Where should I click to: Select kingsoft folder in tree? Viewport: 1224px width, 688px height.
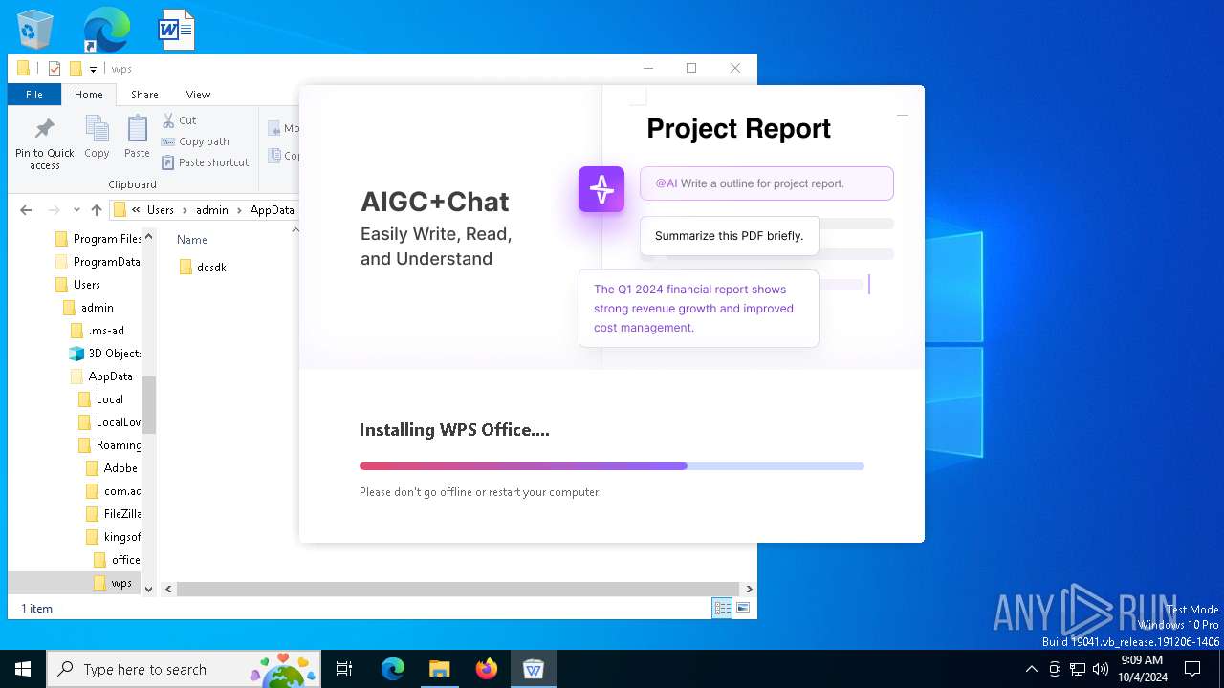[x=113, y=537]
